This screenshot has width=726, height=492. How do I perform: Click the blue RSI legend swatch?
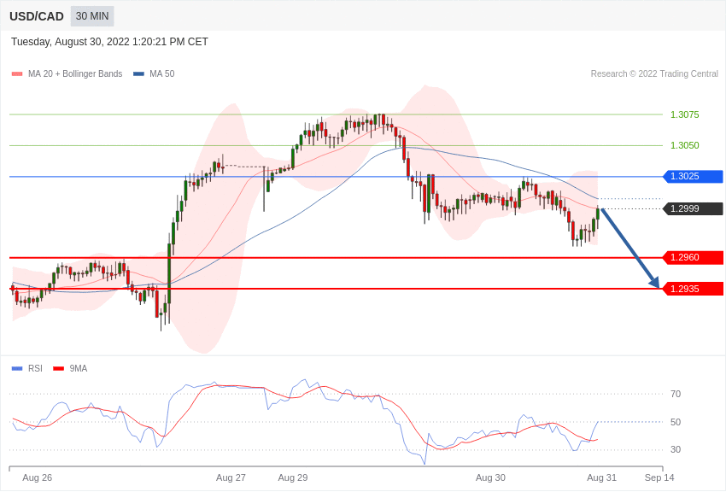coord(17,368)
